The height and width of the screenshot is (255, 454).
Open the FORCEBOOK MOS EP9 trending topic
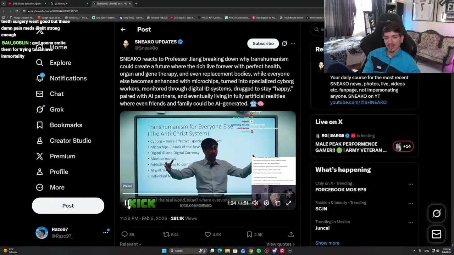coord(340,189)
